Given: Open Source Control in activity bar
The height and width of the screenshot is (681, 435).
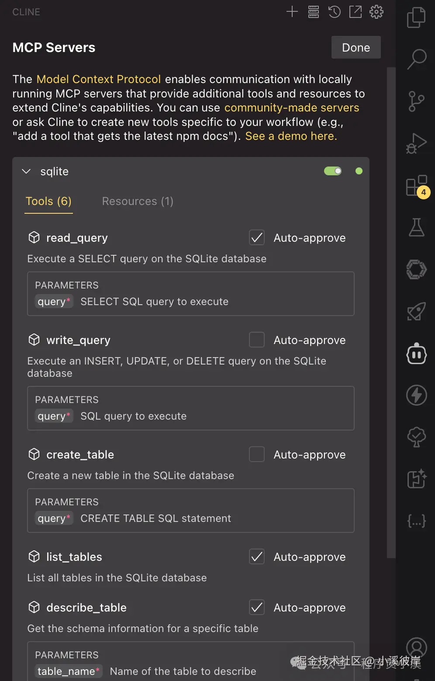Looking at the screenshot, I should click(416, 101).
